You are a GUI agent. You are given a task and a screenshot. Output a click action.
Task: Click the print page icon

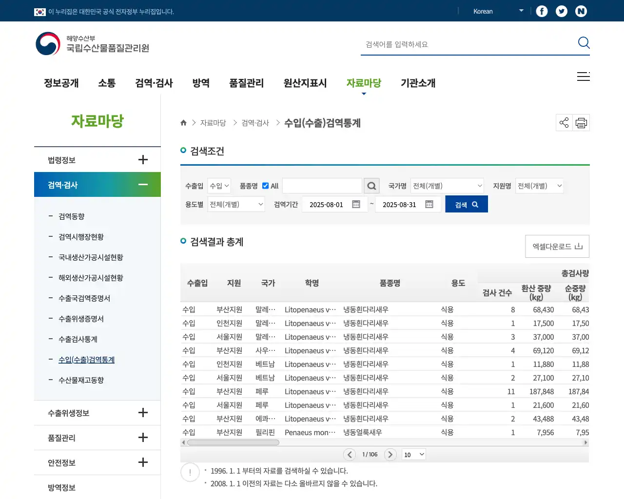(x=581, y=123)
